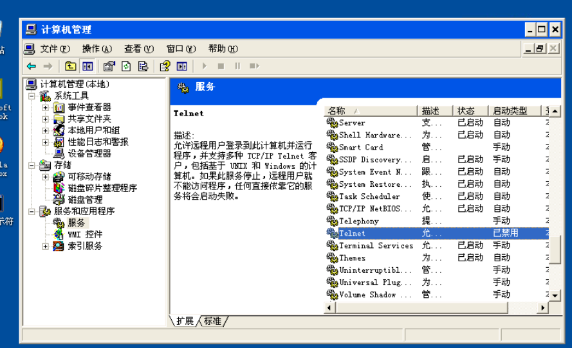
Task: Open the 窗口(W) menu
Action: point(181,49)
